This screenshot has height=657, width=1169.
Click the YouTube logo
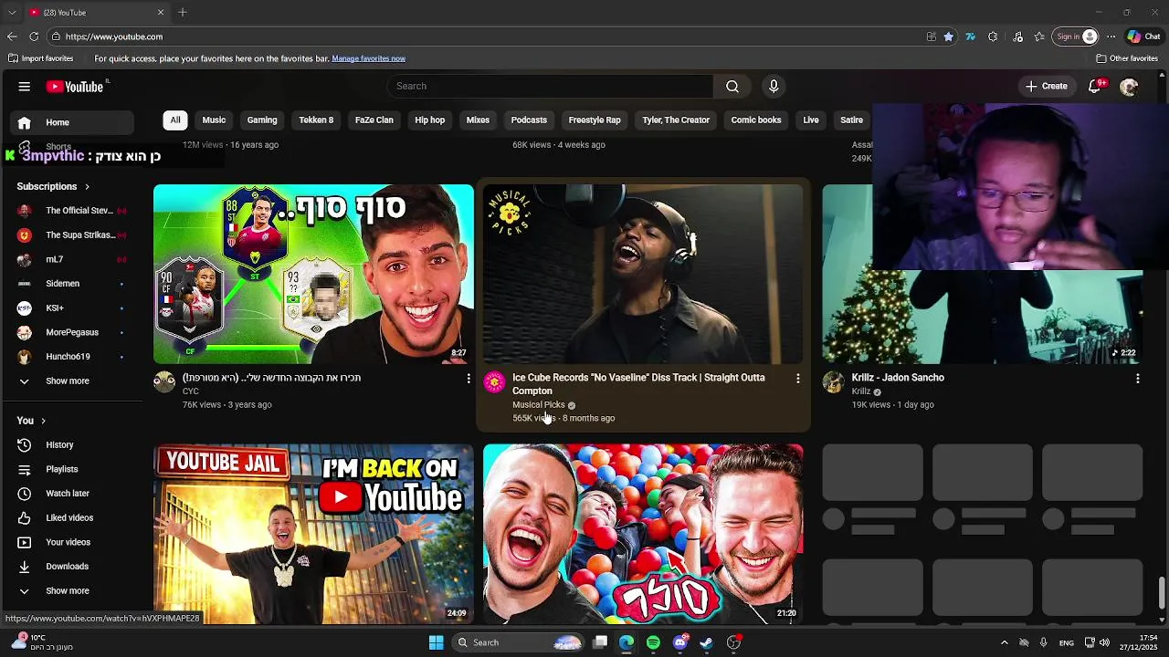(x=75, y=87)
